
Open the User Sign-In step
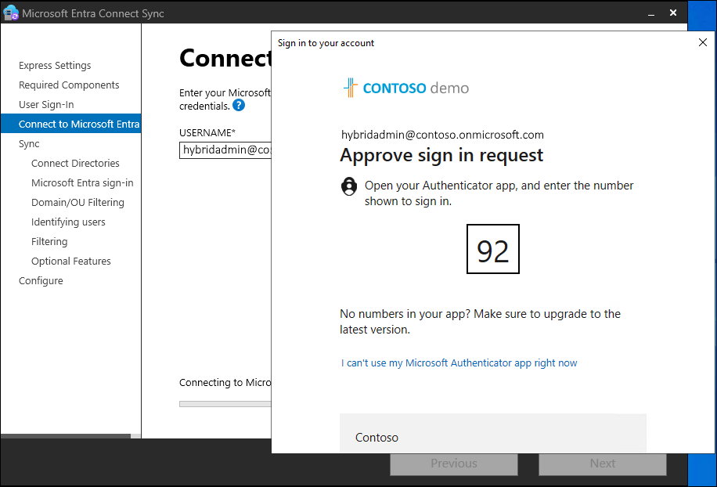46,105
